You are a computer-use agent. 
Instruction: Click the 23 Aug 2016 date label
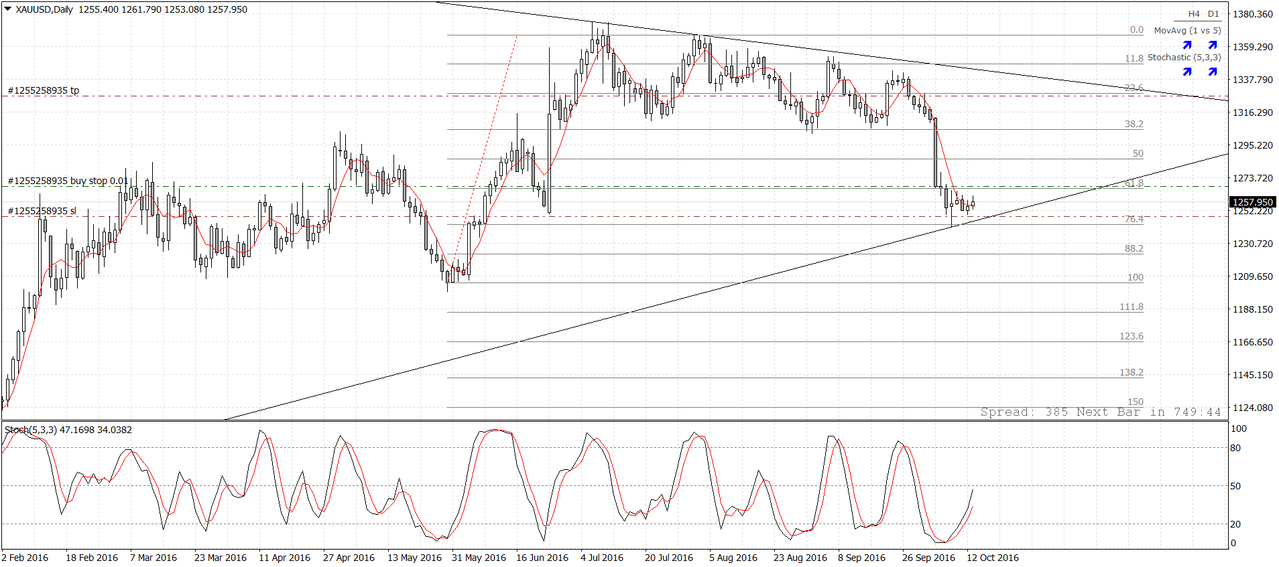pos(800,558)
